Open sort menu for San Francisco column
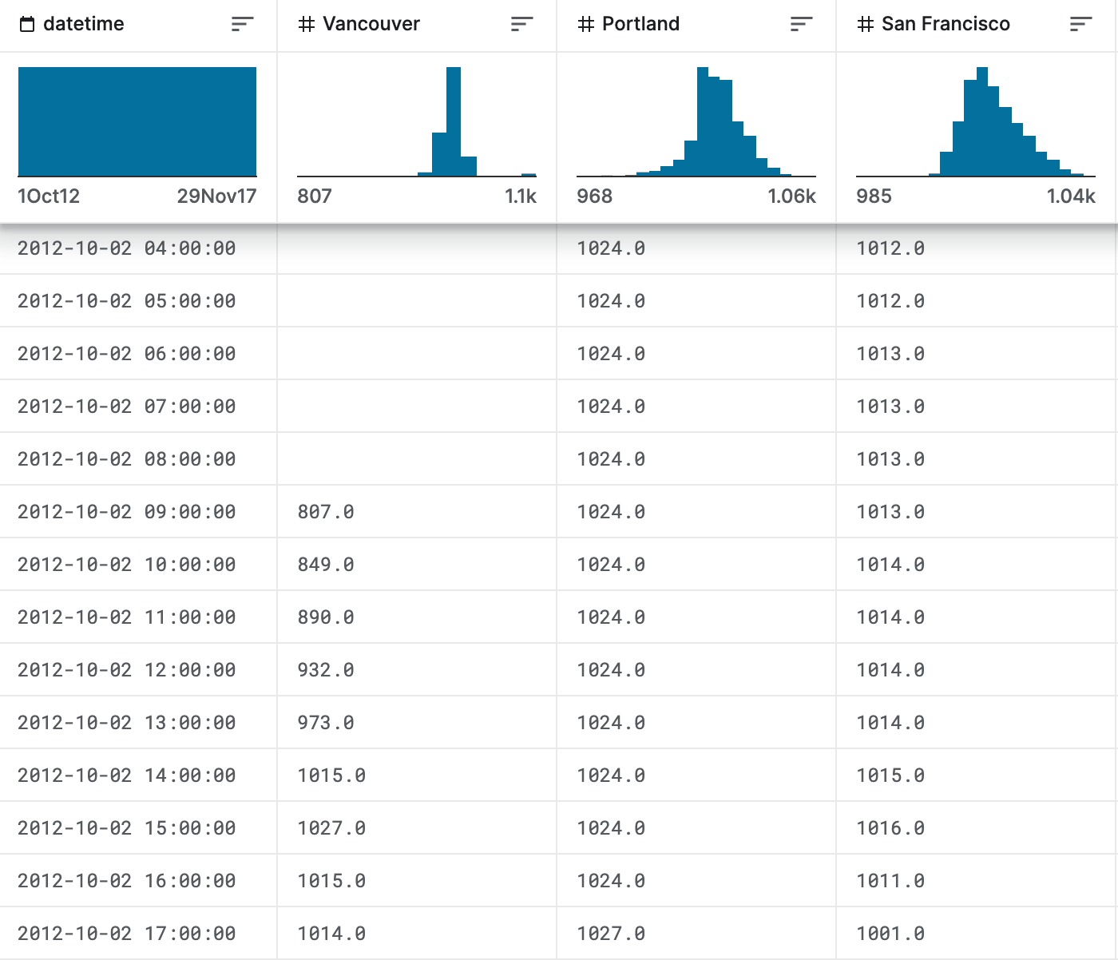Screen dimensions: 1118x960 pyautogui.click(x=1080, y=25)
